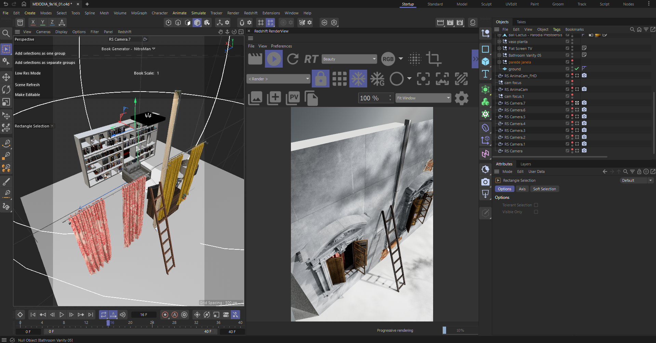Click the Make Editable button

pyautogui.click(x=27, y=95)
